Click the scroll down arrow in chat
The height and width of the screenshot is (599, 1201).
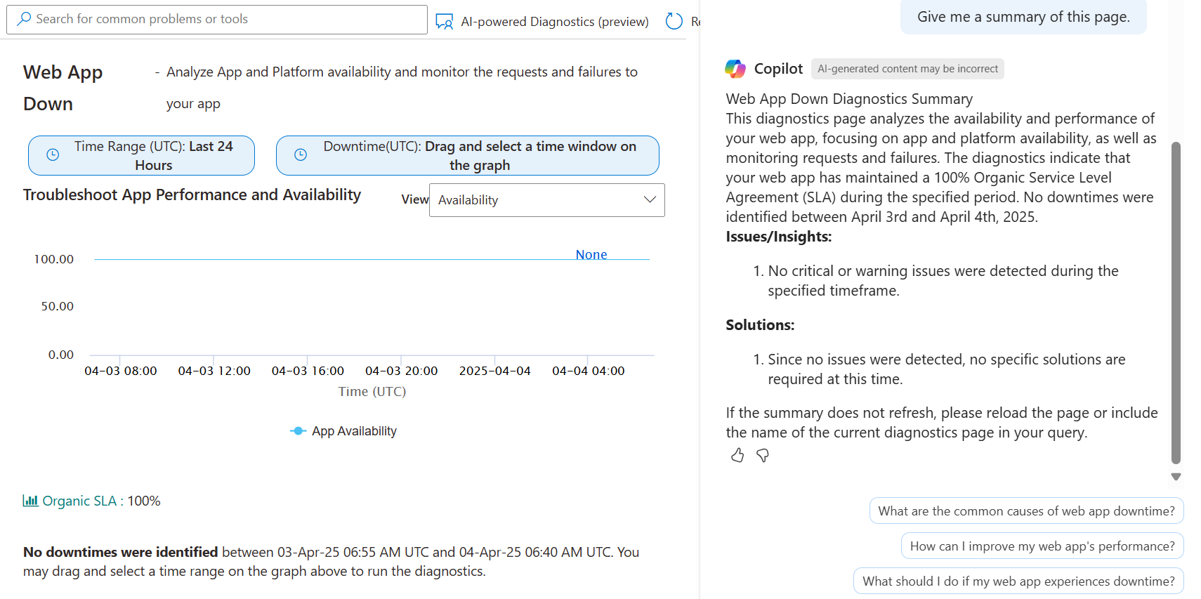[1176, 477]
